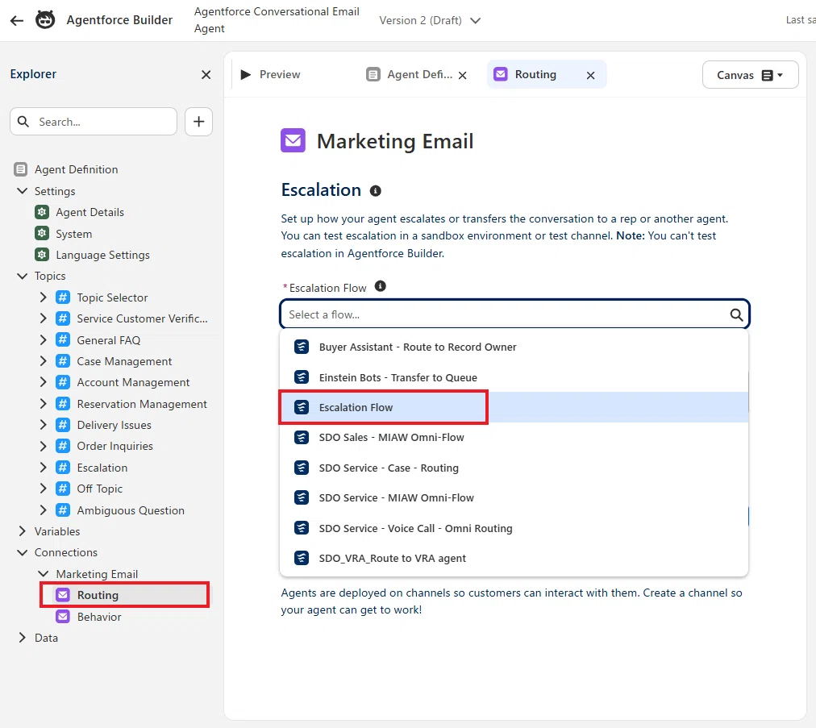Click the General FAQ hash icon
Viewport: 816px width, 728px height.
click(62, 339)
